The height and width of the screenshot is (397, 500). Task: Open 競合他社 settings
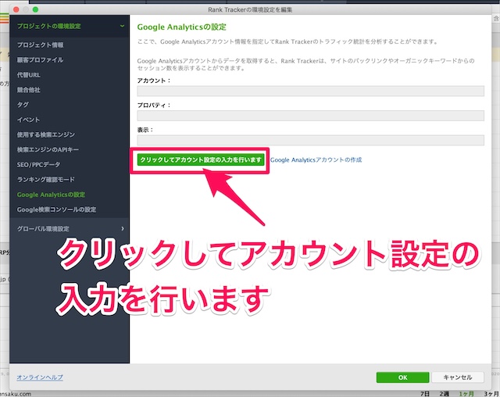tap(29, 90)
